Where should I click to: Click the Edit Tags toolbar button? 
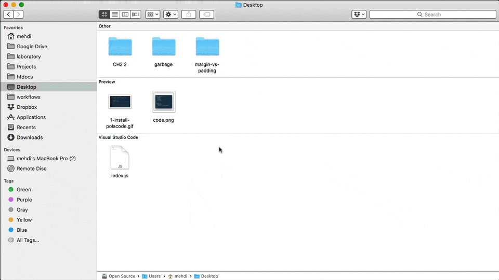(x=206, y=15)
